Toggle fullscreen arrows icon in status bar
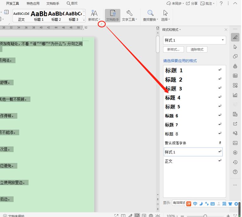Screen dimensions: 242x217 tap(116, 216)
